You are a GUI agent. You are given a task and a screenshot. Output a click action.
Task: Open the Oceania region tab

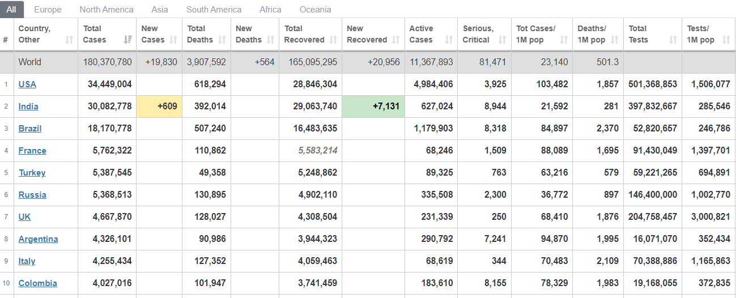[x=316, y=10]
